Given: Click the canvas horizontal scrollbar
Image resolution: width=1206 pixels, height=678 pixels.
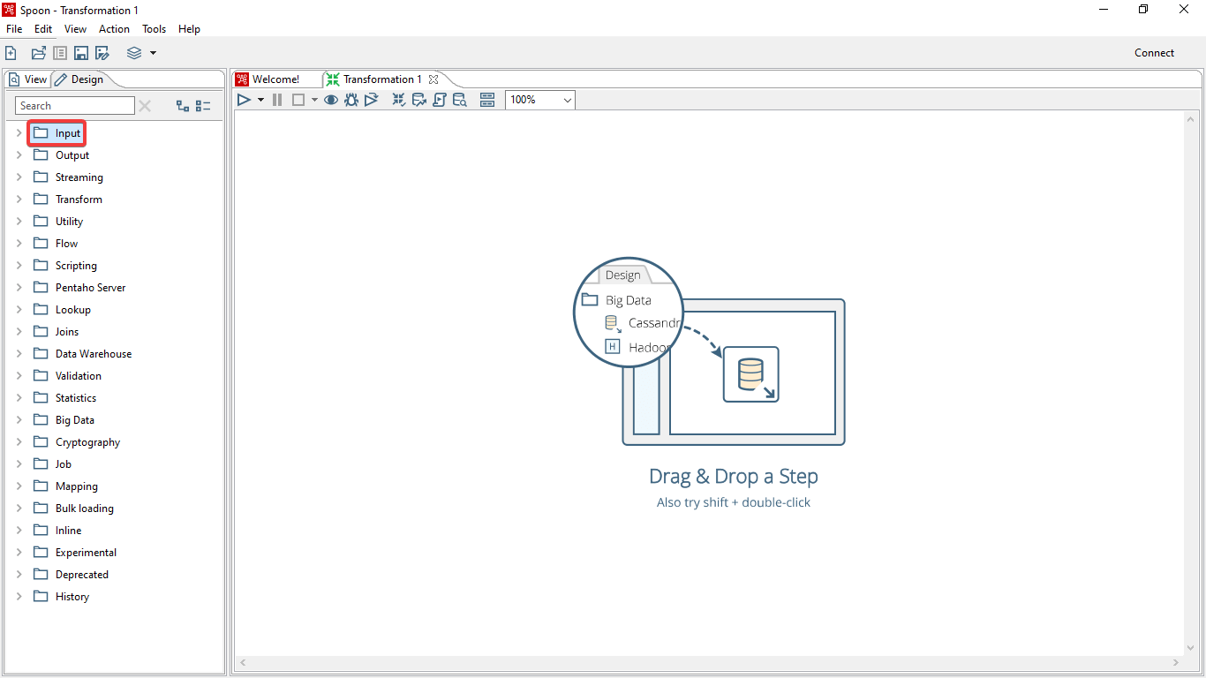Looking at the screenshot, I should [710, 662].
